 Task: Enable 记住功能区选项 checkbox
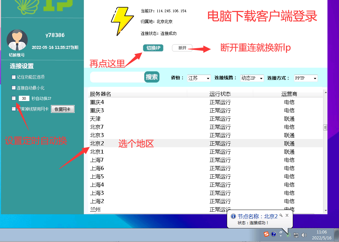(x=14, y=77)
